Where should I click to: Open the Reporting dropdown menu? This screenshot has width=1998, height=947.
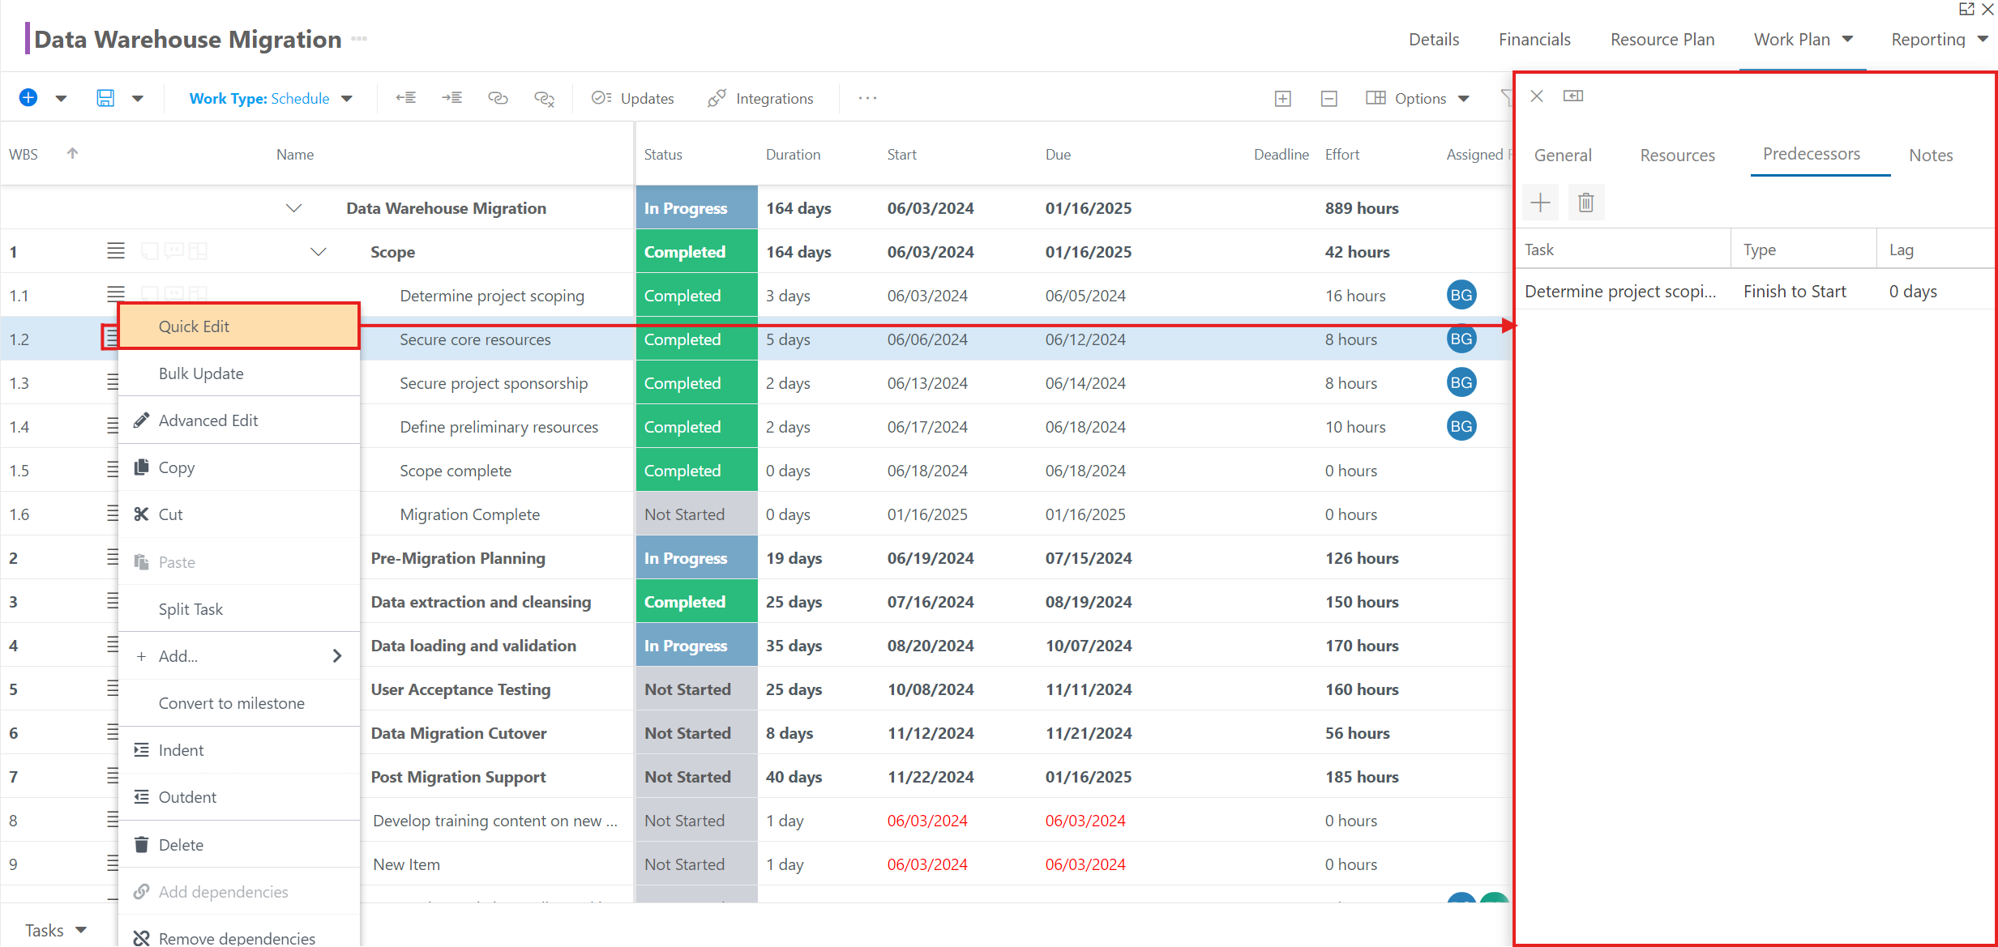click(x=1939, y=40)
